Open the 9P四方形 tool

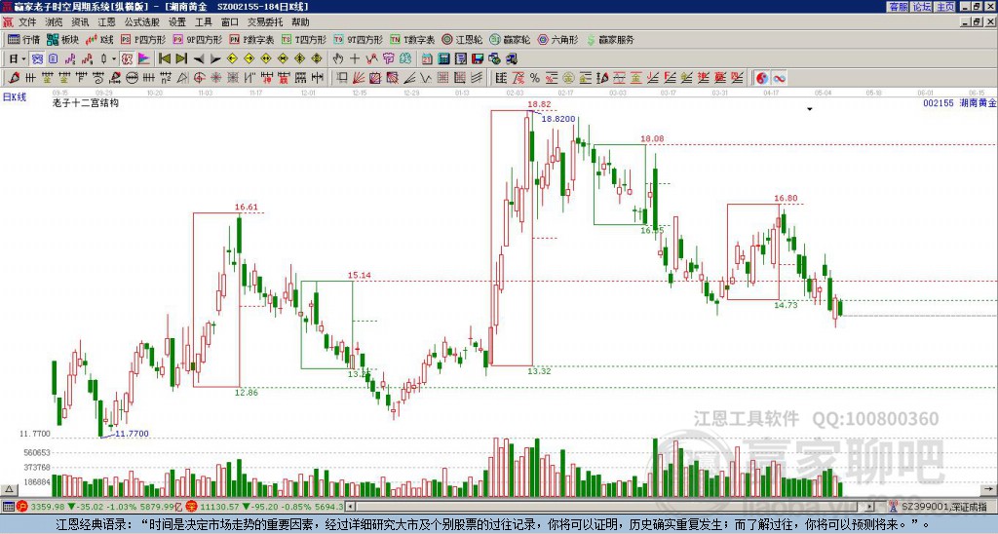point(197,39)
